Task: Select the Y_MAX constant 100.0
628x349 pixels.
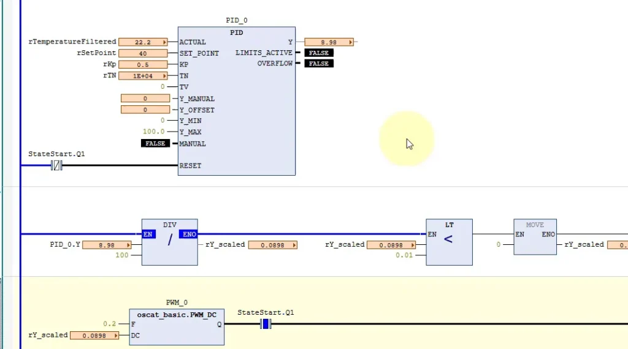Action: [x=154, y=132]
